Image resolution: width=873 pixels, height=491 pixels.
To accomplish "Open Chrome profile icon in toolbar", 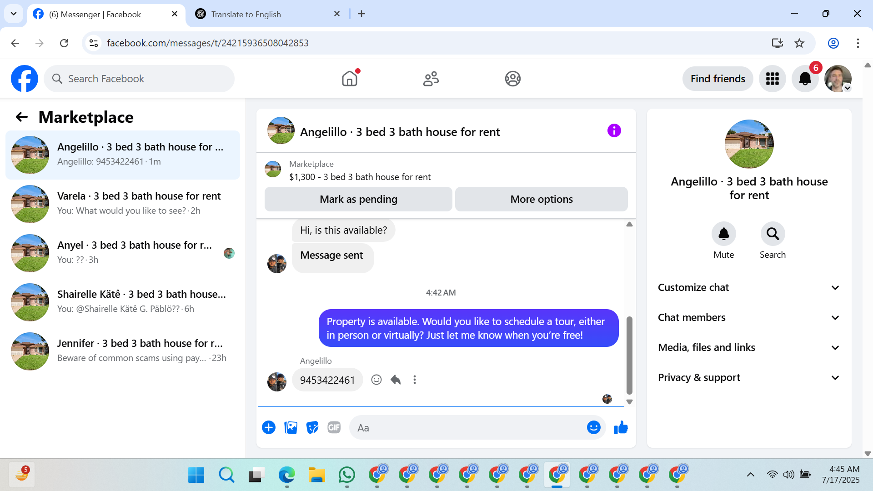I will click(x=833, y=43).
